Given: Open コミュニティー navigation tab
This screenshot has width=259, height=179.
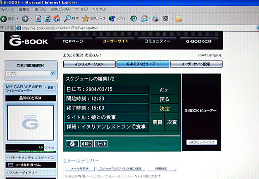Looking at the screenshot, I should tap(157, 41).
